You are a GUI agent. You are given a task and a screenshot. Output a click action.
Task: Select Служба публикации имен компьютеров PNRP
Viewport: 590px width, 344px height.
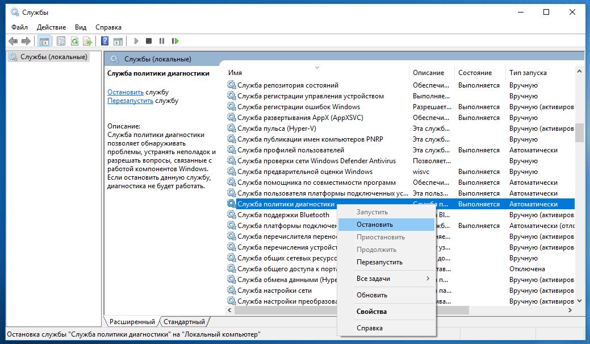[400, 139]
